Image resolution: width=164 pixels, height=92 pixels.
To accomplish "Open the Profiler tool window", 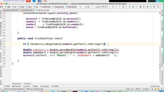I will tap(55, 86).
